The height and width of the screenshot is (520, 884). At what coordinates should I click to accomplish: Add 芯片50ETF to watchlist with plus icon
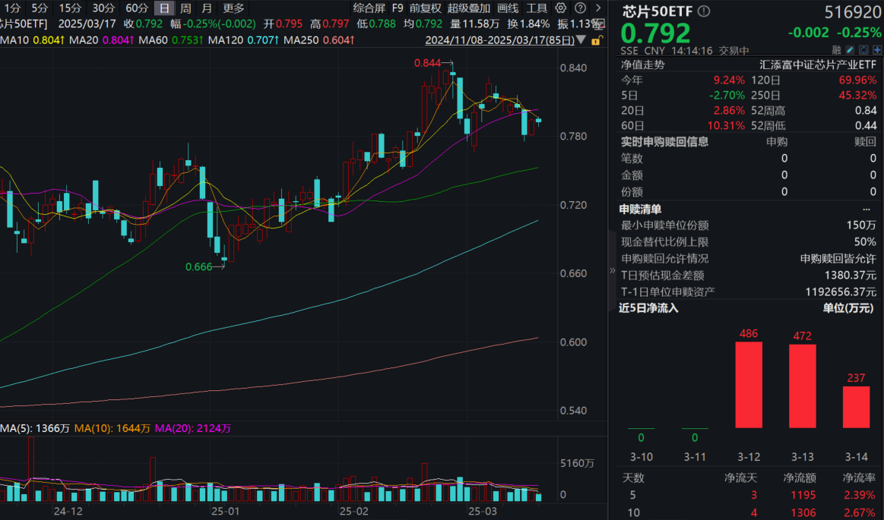[x=876, y=49]
